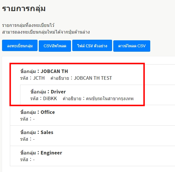Click the JCTH group code text
This screenshot has height=172, width=175.
click(39, 78)
